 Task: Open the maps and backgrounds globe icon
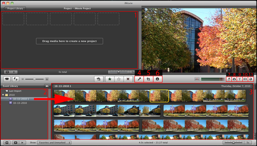251,79
